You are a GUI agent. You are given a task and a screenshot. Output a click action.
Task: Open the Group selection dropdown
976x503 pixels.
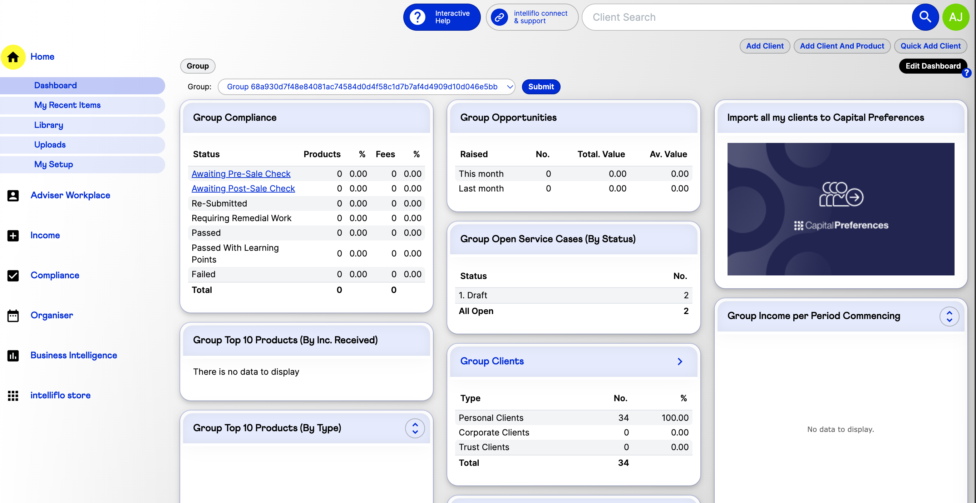pos(366,87)
